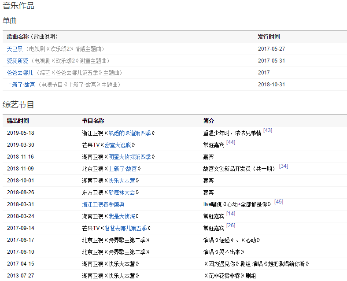Jump to reference footnote [43]
The width and height of the screenshot is (347, 281).
(x=268, y=130)
